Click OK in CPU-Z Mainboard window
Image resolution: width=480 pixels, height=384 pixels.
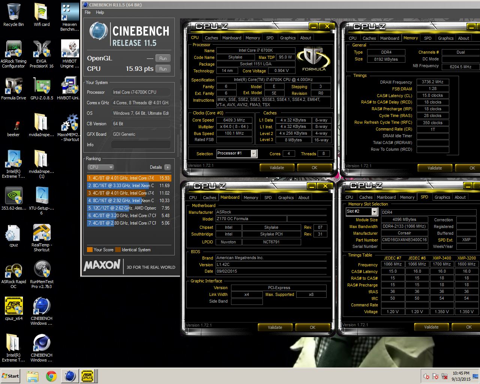pos(312,327)
